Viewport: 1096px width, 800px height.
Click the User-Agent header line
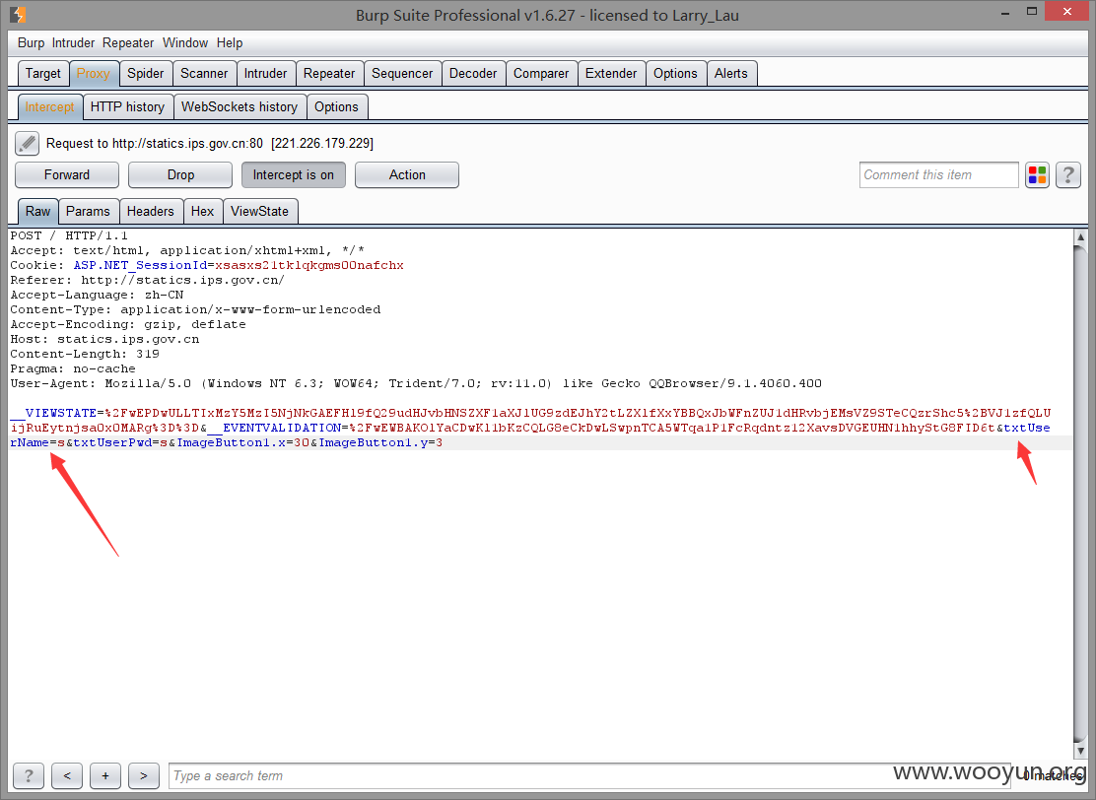416,383
